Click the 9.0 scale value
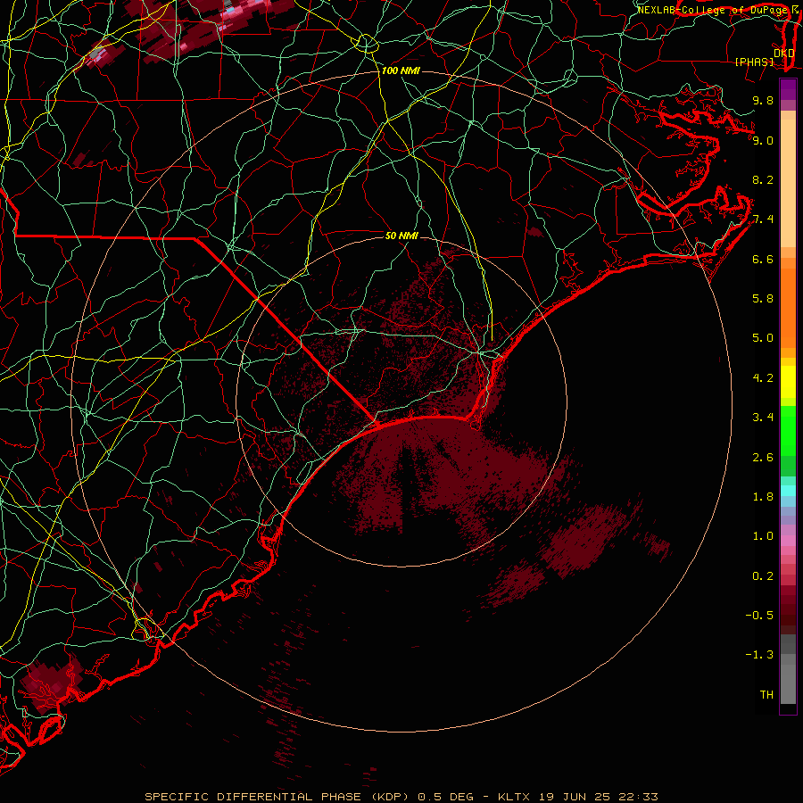 click(x=763, y=140)
